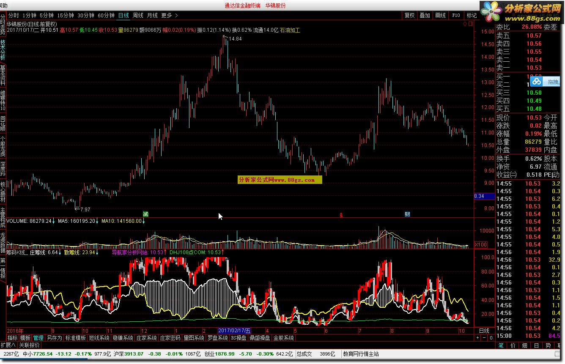Image resolution: width=565 pixels, height=364 pixels.
Task: Open the 技术分析 sidebar tab
Action: click(3, 49)
